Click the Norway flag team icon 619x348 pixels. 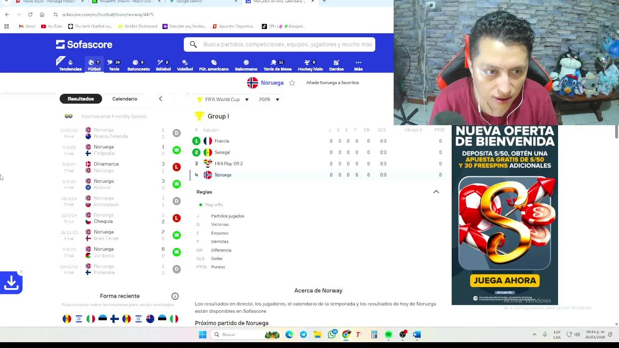(252, 83)
